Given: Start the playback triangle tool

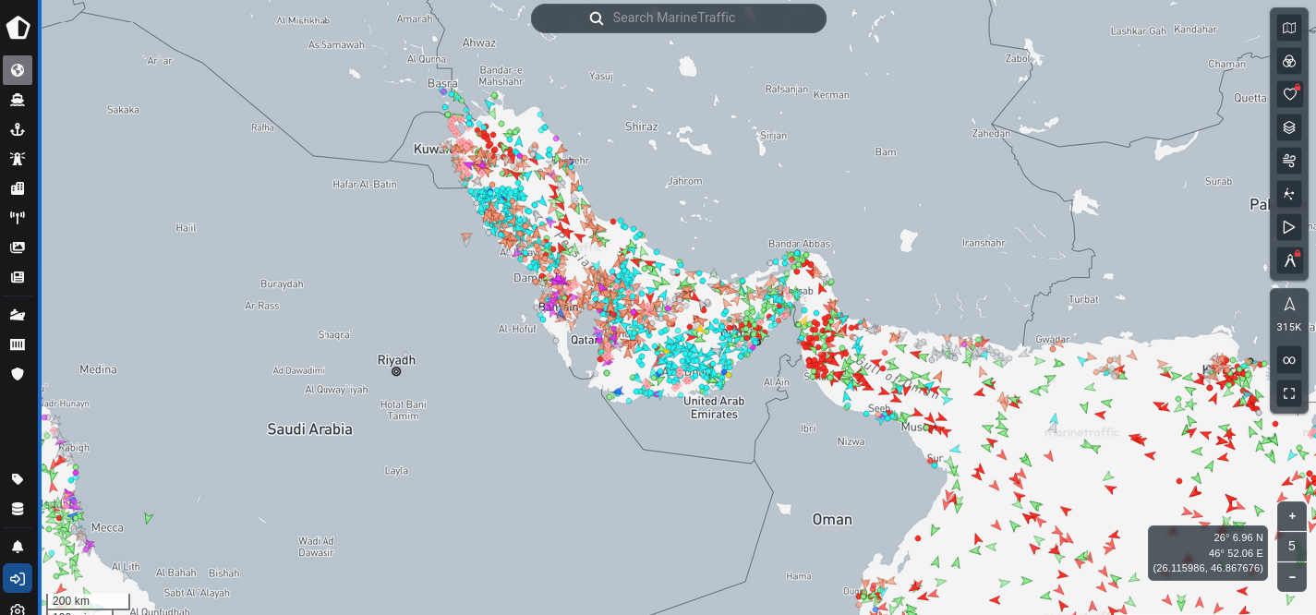Looking at the screenshot, I should pos(1289,227).
